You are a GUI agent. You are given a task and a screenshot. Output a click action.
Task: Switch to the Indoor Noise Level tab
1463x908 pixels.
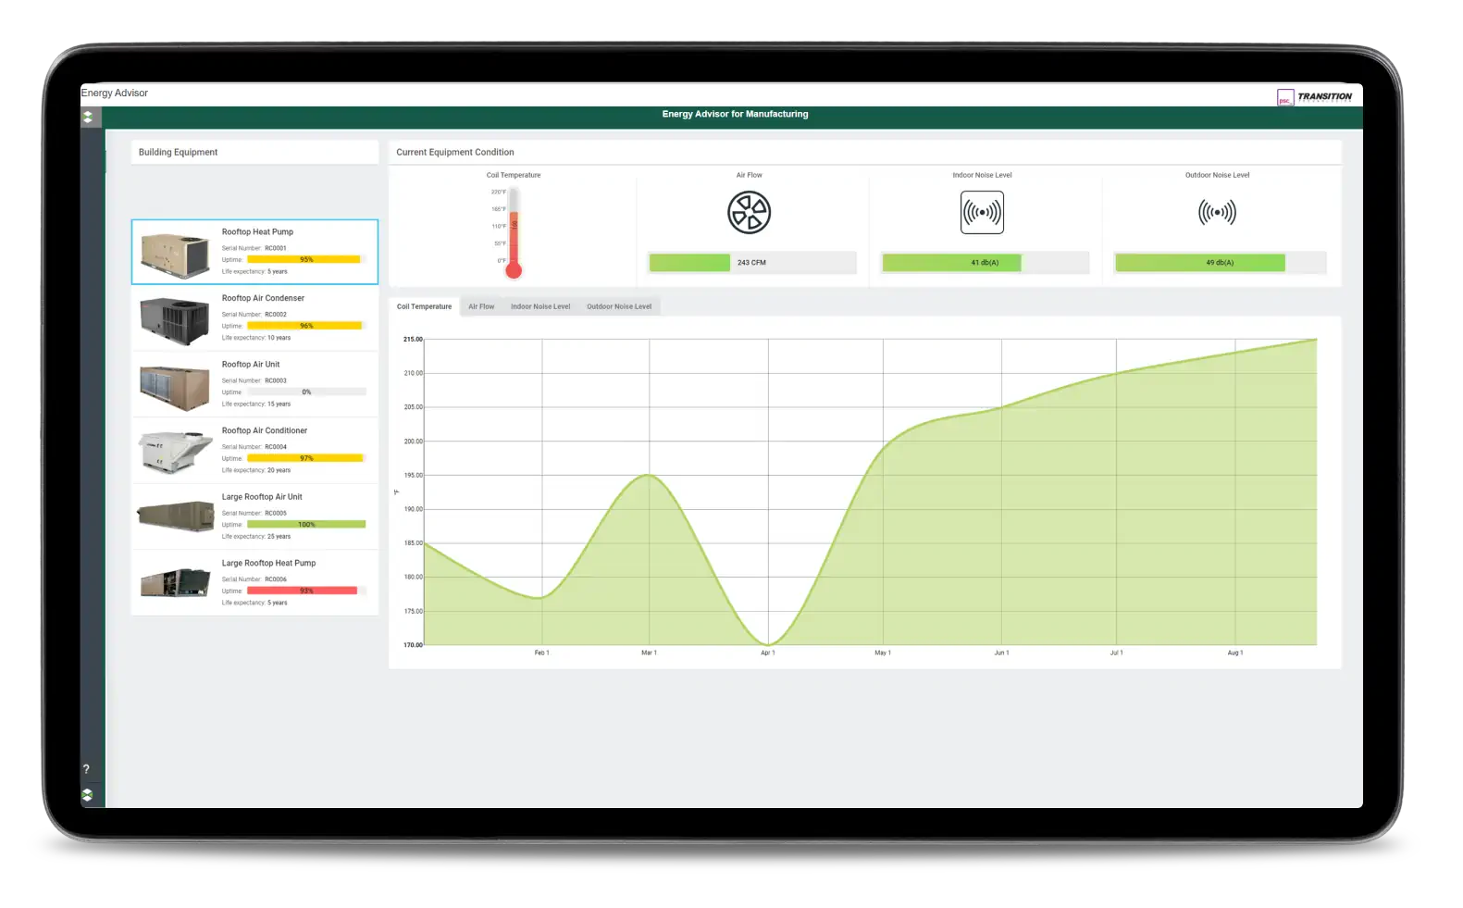tap(540, 306)
